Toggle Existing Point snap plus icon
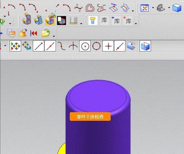This screenshot has height=154, width=184. point(108,46)
